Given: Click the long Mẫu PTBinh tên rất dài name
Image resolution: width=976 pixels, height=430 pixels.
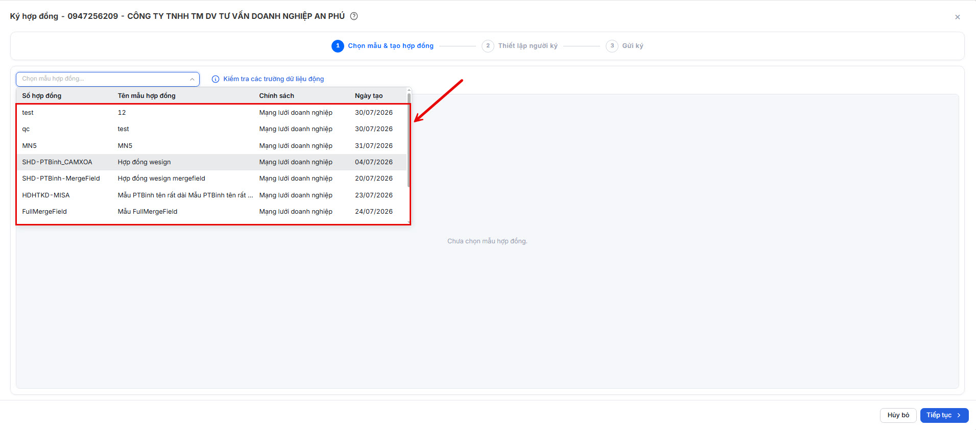Looking at the screenshot, I should 185,195.
